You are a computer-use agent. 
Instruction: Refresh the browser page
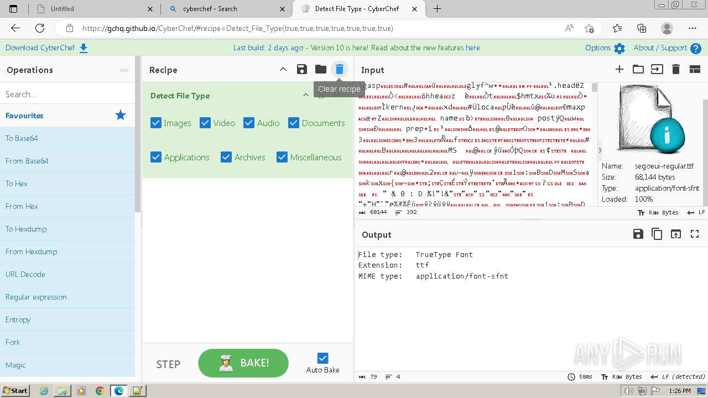[x=40, y=28]
